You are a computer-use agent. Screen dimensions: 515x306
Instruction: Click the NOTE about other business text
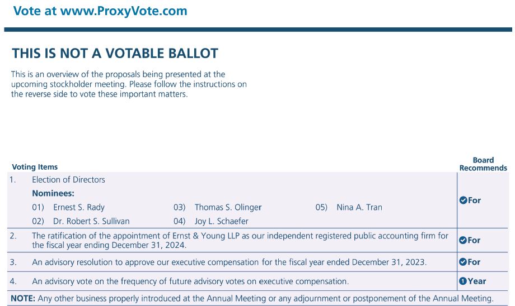tap(252, 299)
